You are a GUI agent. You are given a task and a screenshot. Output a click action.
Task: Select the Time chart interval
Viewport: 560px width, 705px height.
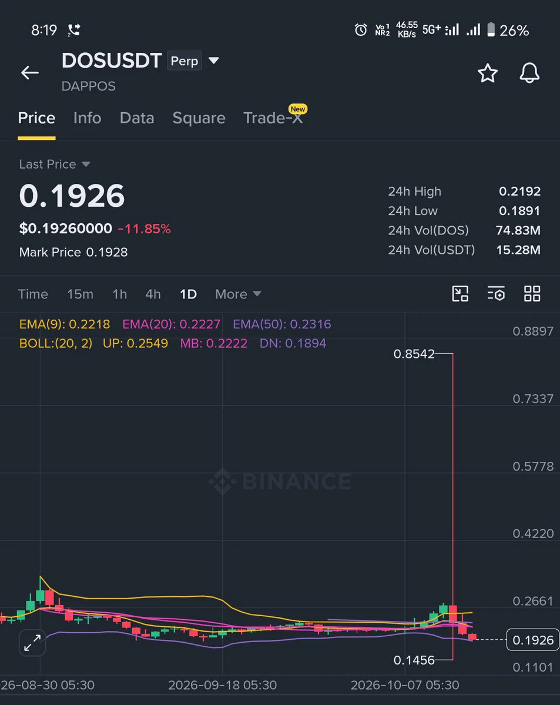pos(33,294)
